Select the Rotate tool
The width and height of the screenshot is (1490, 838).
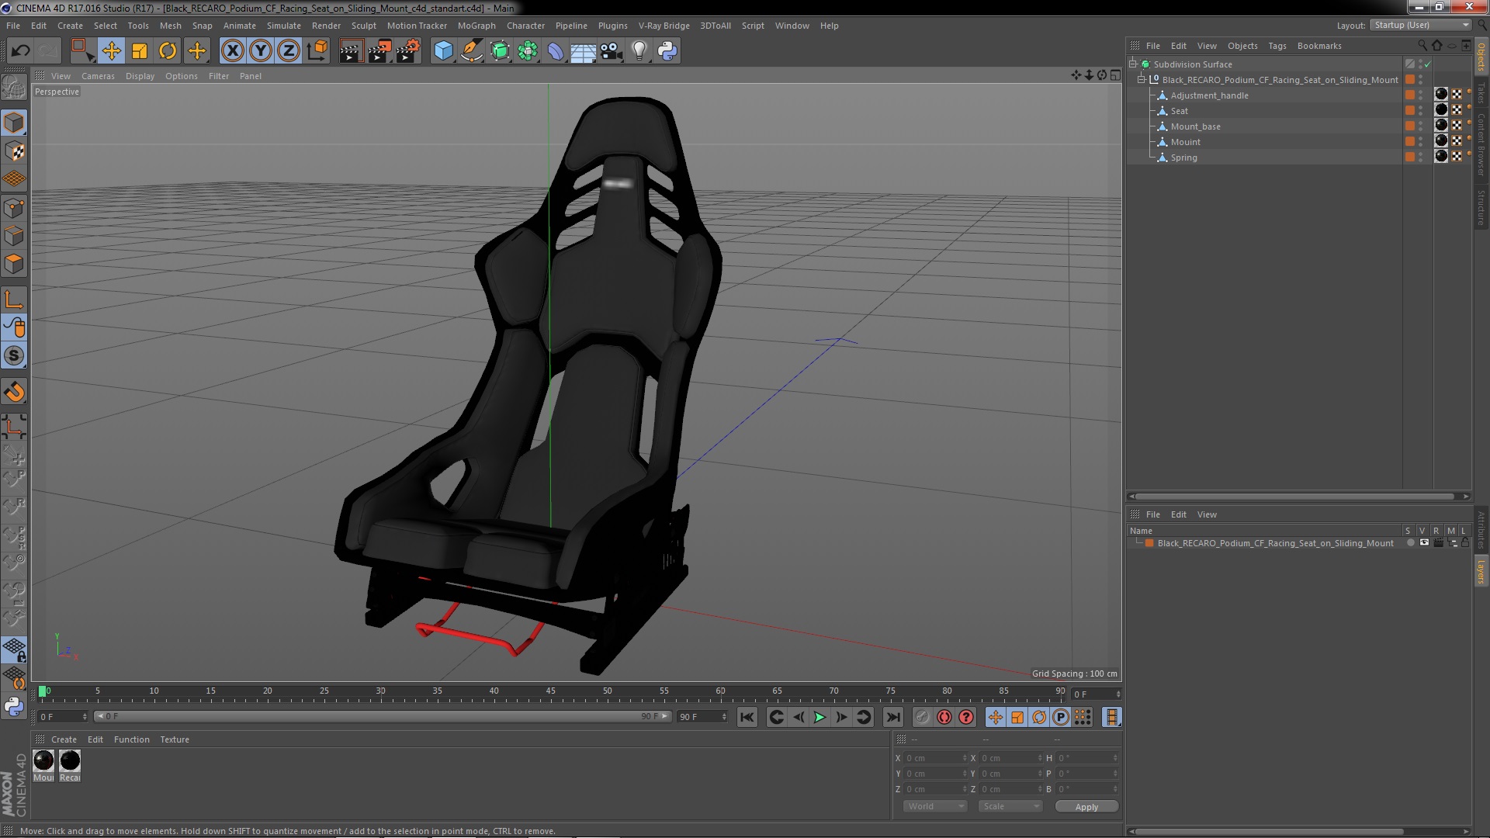coord(168,51)
